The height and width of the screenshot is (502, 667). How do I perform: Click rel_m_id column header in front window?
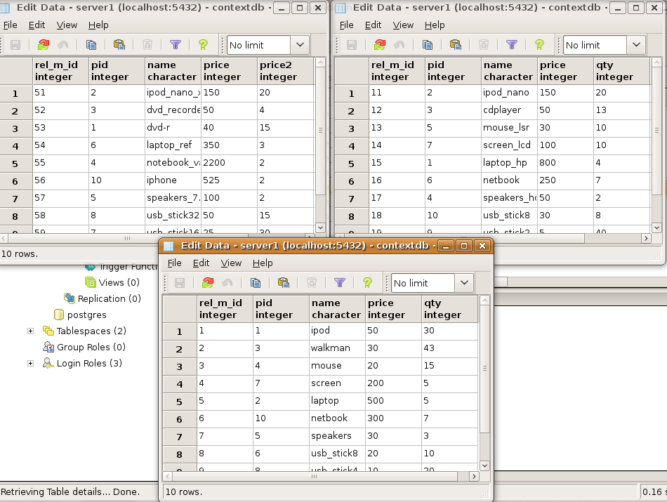(225, 309)
